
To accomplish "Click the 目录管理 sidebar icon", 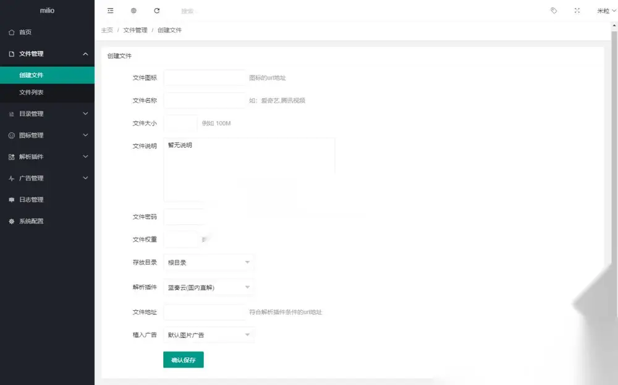I will tap(11, 114).
